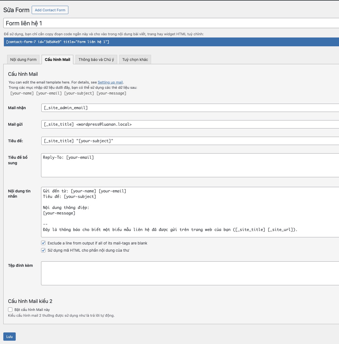Click the Tiêu đề bổ sung Reply-To textarea
Image resolution: width=339 pixels, height=344 pixels.
pyautogui.click(x=138, y=165)
